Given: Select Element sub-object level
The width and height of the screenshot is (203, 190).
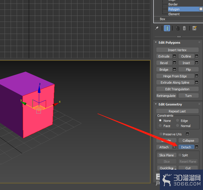Looking at the screenshot, I should pos(174,14).
